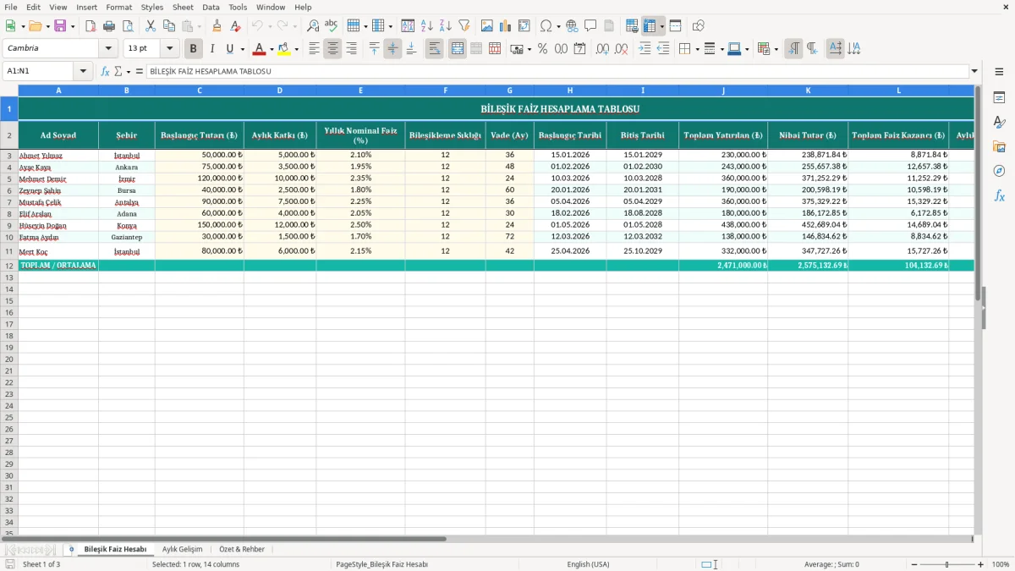
Task: Click Format as Date icon
Action: (x=579, y=49)
